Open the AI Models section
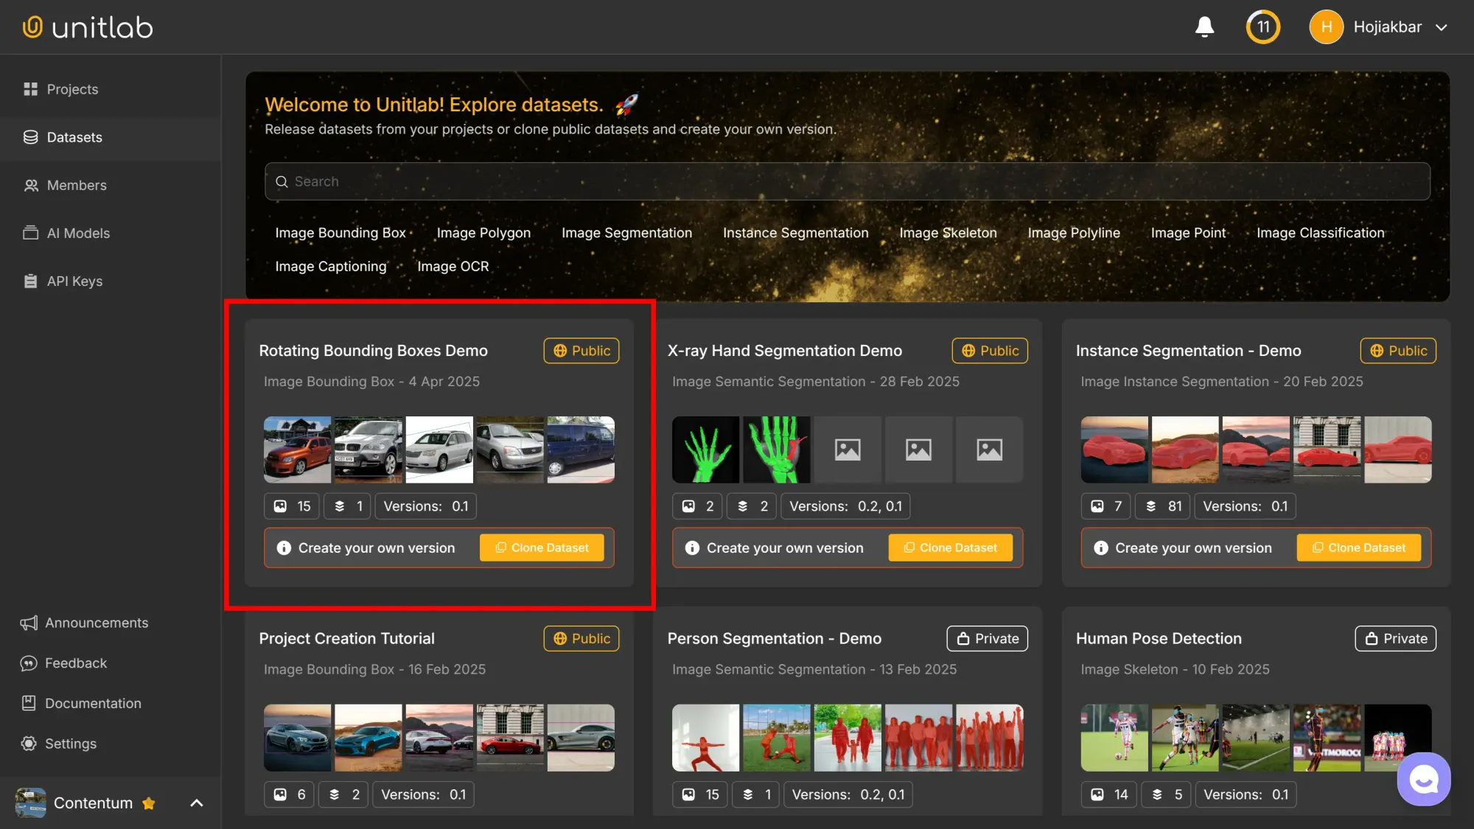Viewport: 1474px width, 829px height. click(78, 233)
